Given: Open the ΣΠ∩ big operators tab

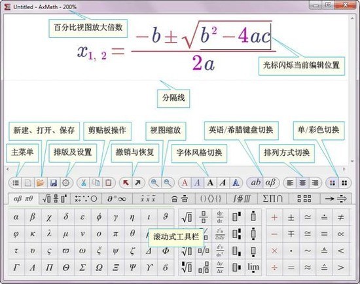Looking at the screenshot, I should point(272,198).
